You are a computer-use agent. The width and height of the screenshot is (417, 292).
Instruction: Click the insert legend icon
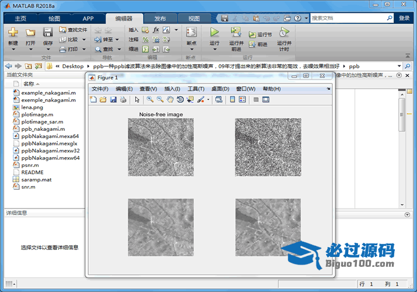click(242, 99)
